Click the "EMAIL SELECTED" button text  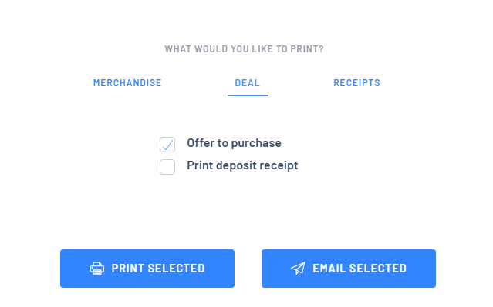tap(360, 269)
